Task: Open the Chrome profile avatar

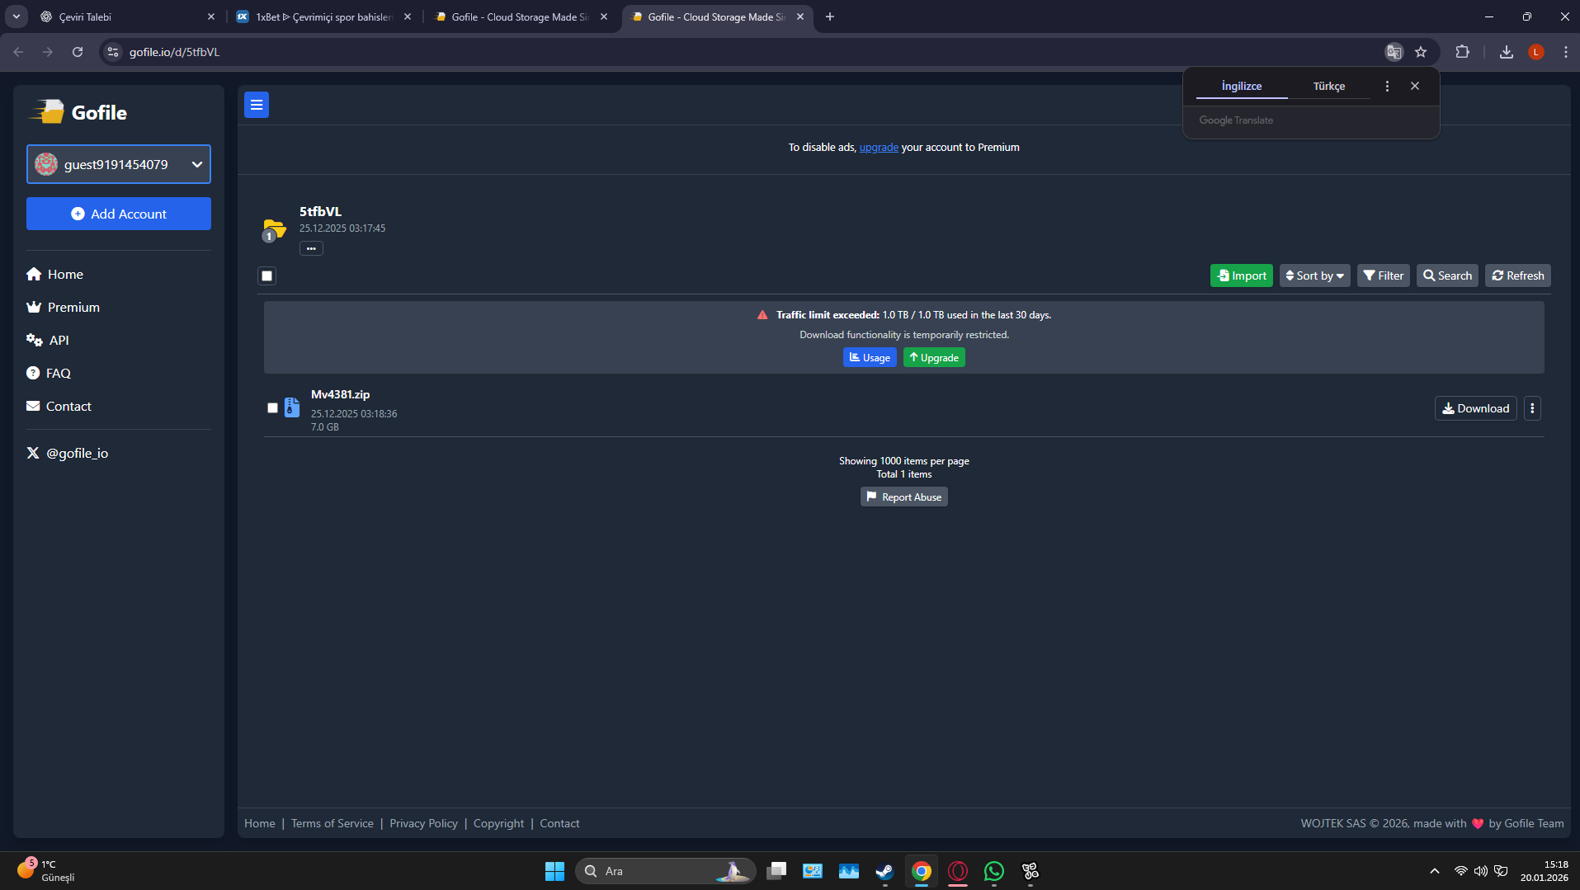Action: click(1536, 52)
